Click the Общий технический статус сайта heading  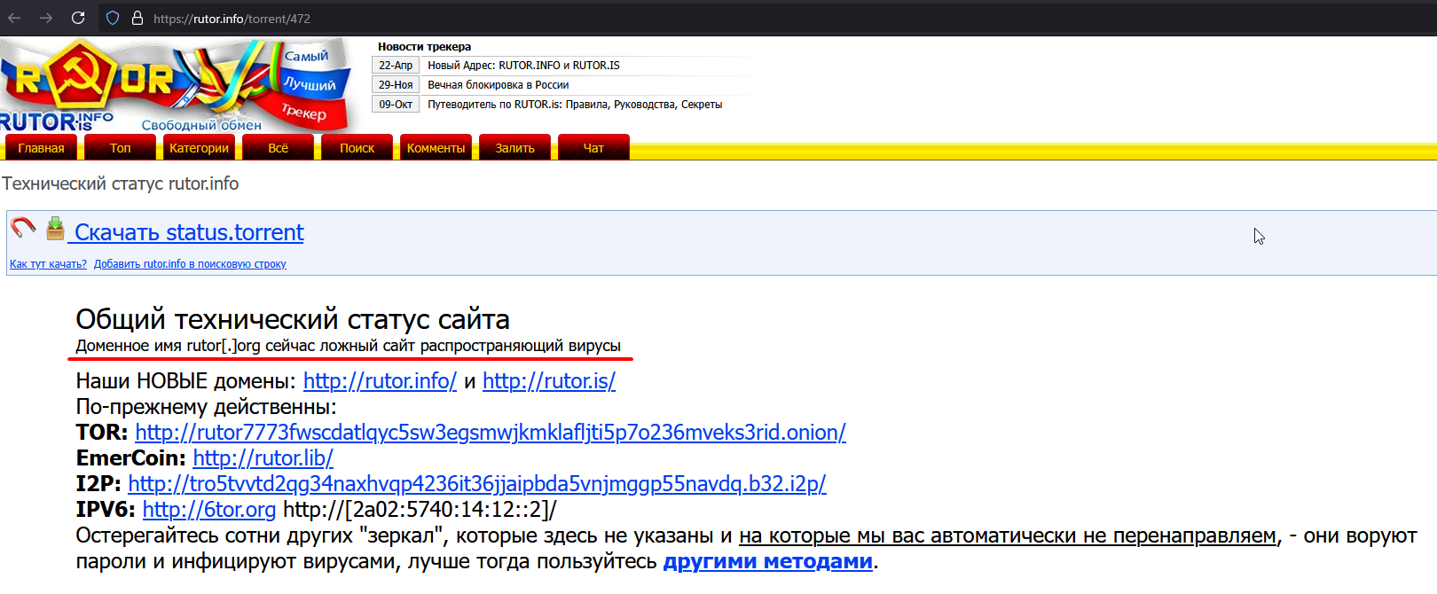293,319
